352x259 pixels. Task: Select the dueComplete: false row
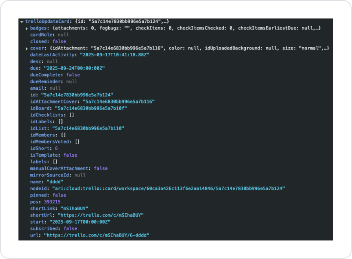pos(55,75)
